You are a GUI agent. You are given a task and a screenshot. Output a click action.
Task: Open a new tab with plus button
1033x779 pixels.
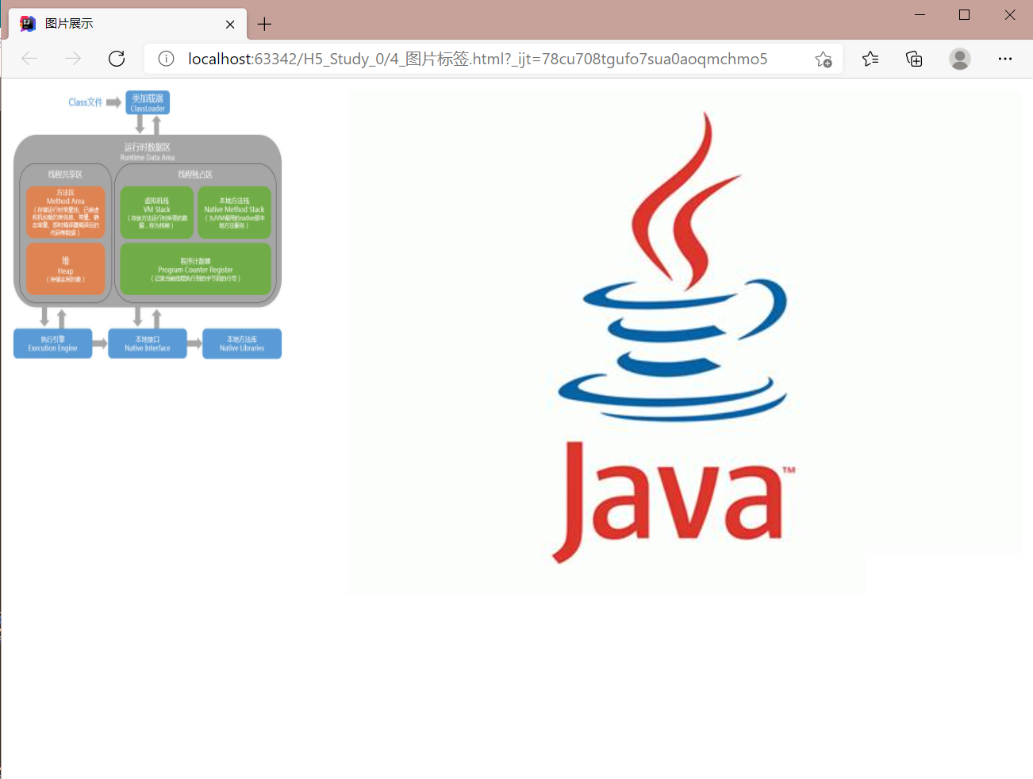[x=264, y=24]
